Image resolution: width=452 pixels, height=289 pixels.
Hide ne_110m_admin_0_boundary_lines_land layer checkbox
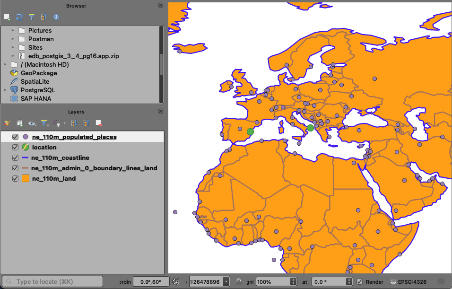(15, 168)
